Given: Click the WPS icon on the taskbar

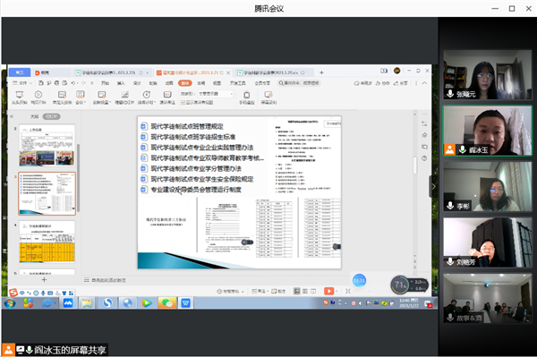Looking at the screenshot, I should coord(185,303).
